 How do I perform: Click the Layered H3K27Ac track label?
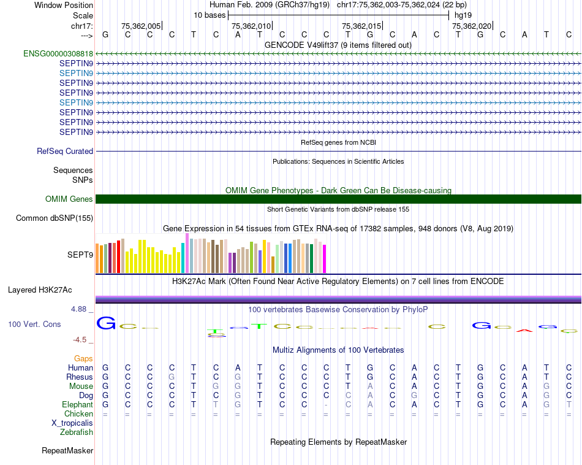40,290
